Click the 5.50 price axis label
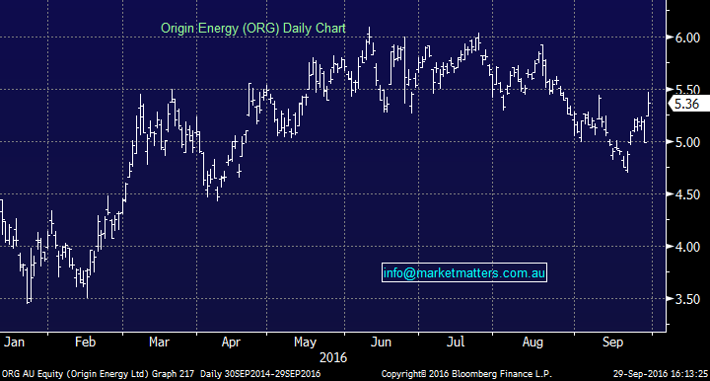710x381 pixels. [687, 90]
